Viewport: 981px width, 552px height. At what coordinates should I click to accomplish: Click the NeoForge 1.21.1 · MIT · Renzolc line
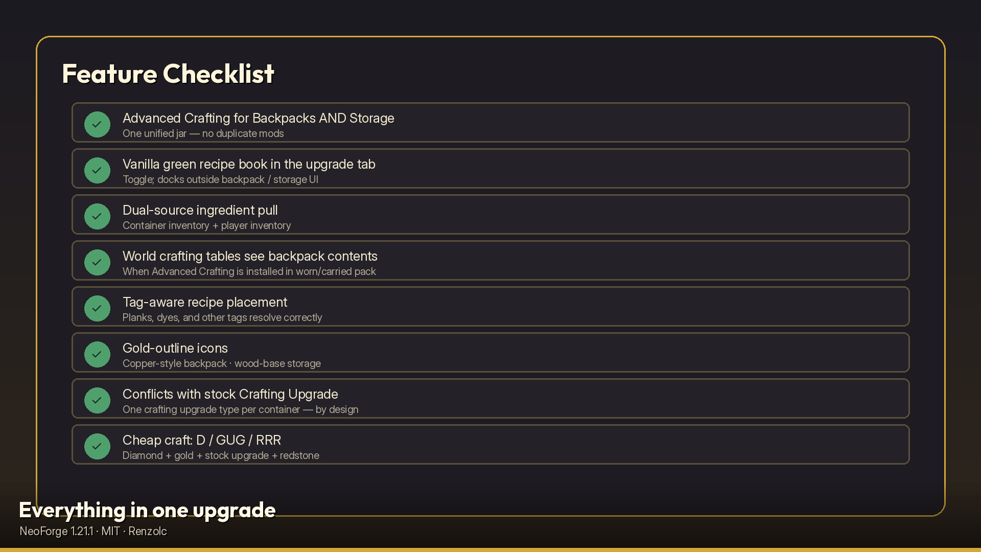click(x=93, y=531)
